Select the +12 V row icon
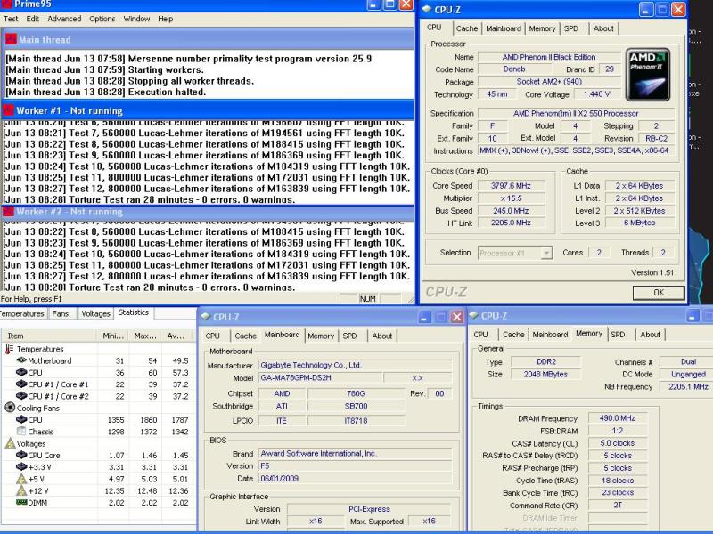 (21, 490)
